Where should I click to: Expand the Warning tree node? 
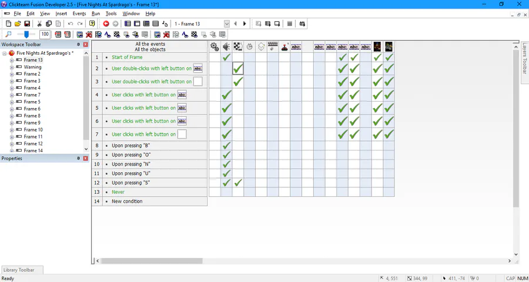(12, 67)
